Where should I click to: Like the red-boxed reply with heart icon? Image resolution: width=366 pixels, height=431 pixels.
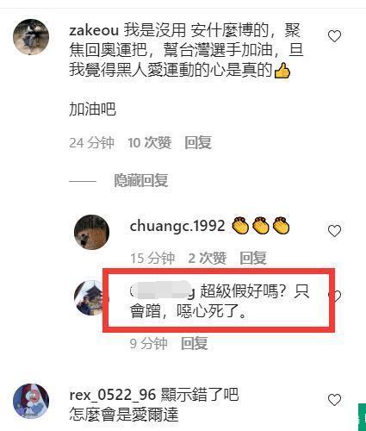pos(336,296)
